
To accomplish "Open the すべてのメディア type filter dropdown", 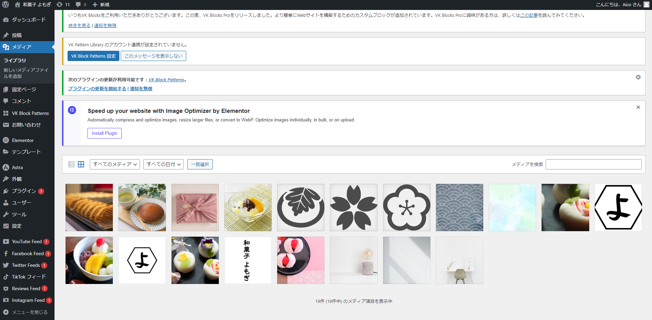I will click(x=115, y=164).
